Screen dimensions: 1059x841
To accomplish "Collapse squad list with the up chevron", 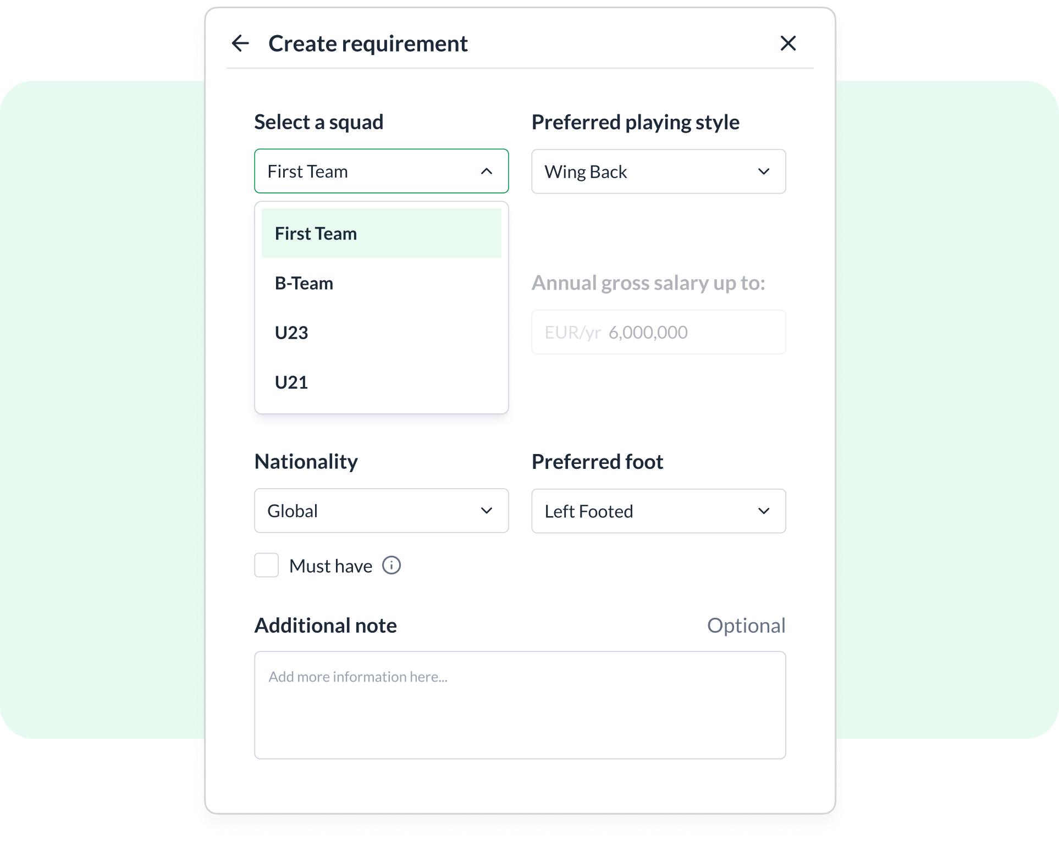I will tap(487, 171).
